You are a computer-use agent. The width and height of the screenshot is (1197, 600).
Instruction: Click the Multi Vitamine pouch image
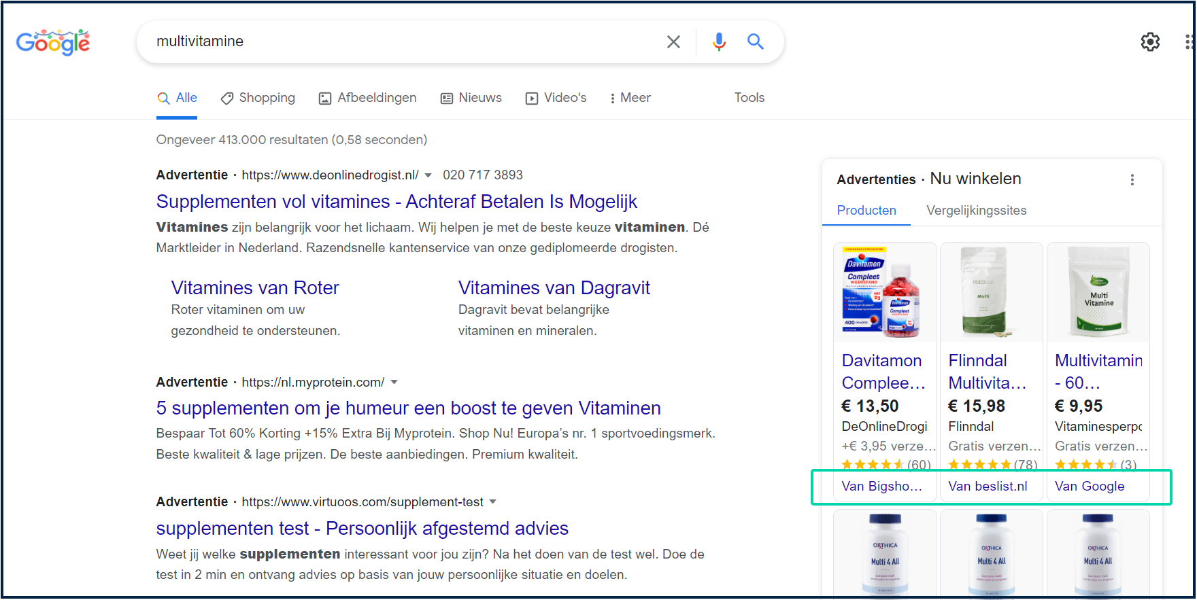tap(1098, 292)
